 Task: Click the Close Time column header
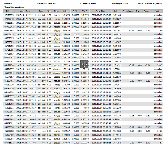(100, 11)
